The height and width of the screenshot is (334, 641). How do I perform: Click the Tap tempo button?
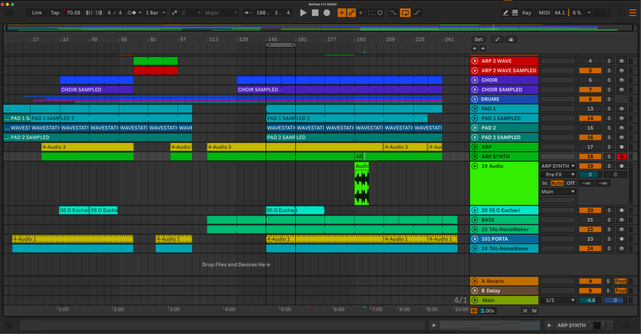[x=55, y=13]
